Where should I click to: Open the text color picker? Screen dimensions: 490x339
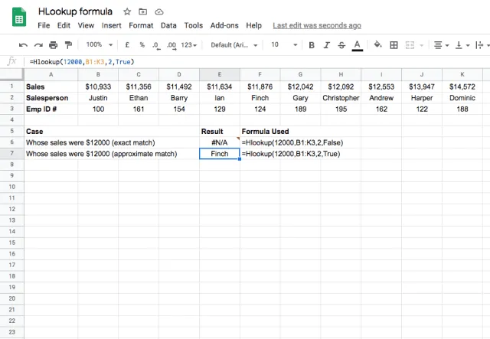tap(358, 46)
